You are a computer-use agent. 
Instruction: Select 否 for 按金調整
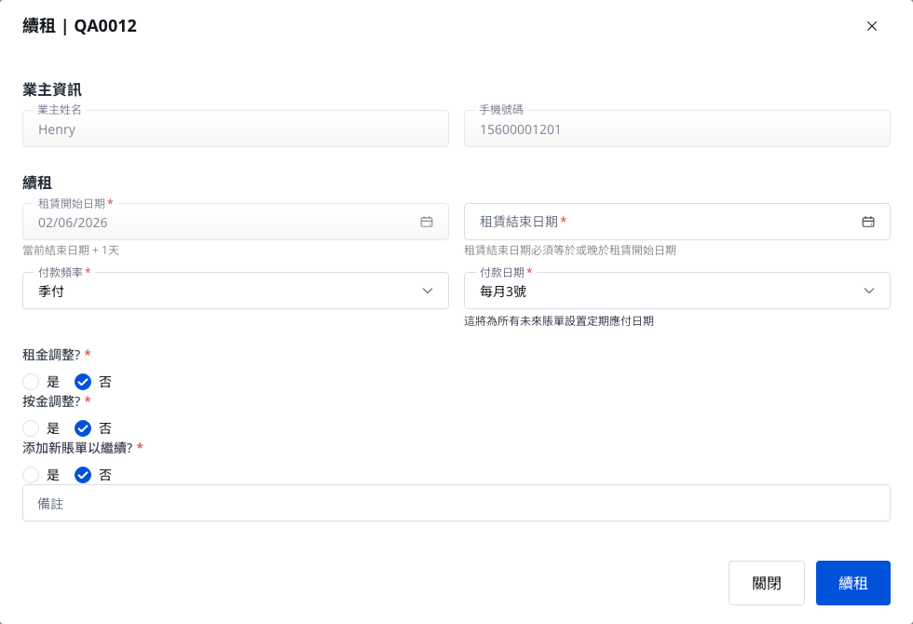point(83,428)
